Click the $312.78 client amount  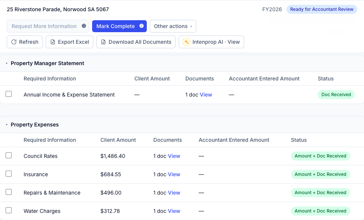(110, 211)
